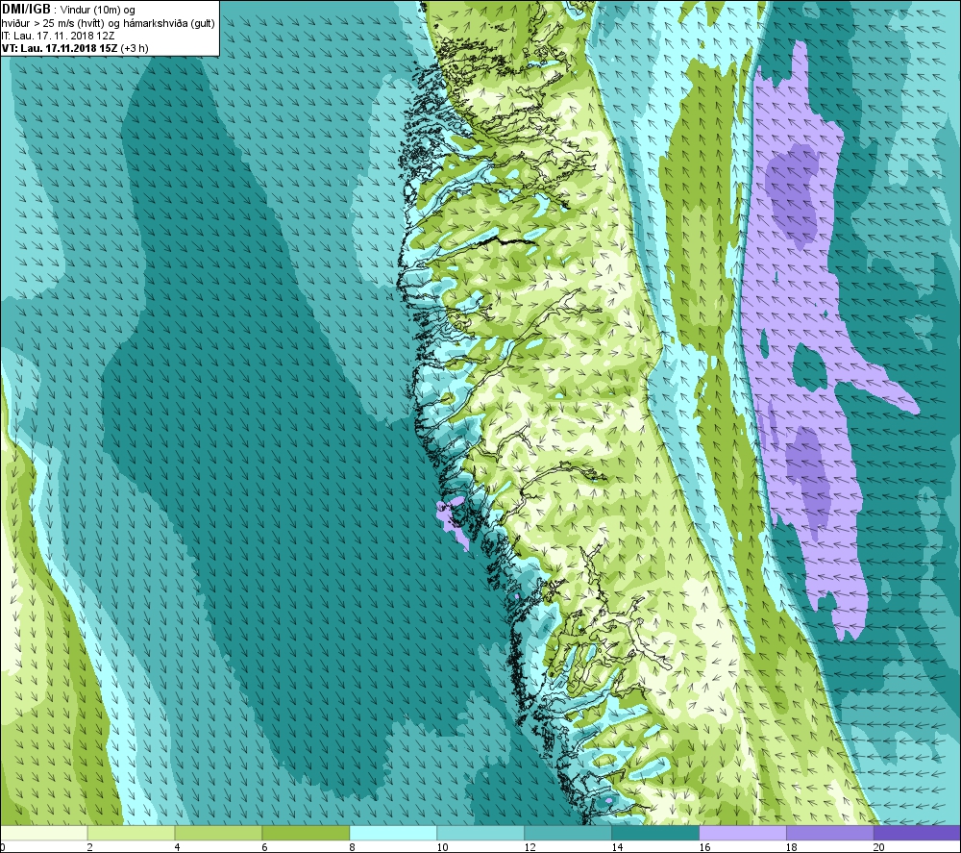
Task: Click the pale cyan 8–10 legend swatch
Action: (x=393, y=833)
